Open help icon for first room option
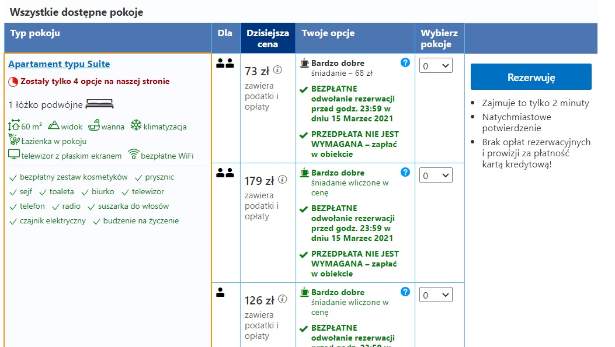The height and width of the screenshot is (347, 615). coord(405,62)
